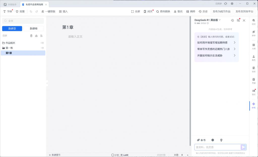Click the 查资料 AI chat input field

(x=217, y=147)
